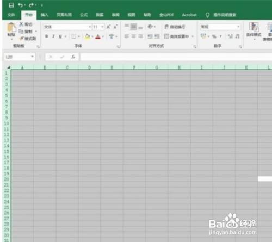
Task: Open the Font Color dropdown arrow
Action: pos(103,36)
